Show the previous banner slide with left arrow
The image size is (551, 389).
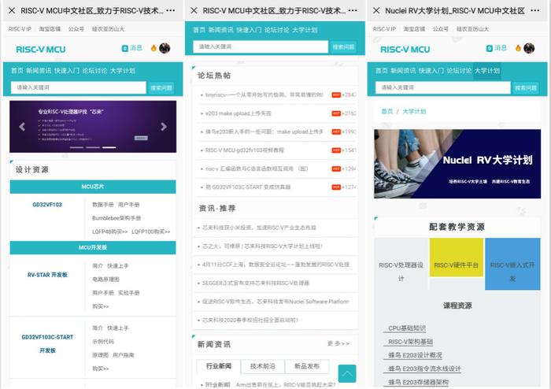pyautogui.click(x=22, y=127)
